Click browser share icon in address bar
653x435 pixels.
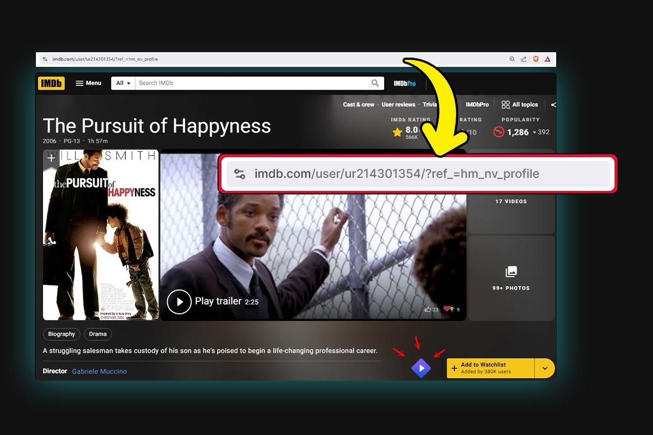coord(523,59)
